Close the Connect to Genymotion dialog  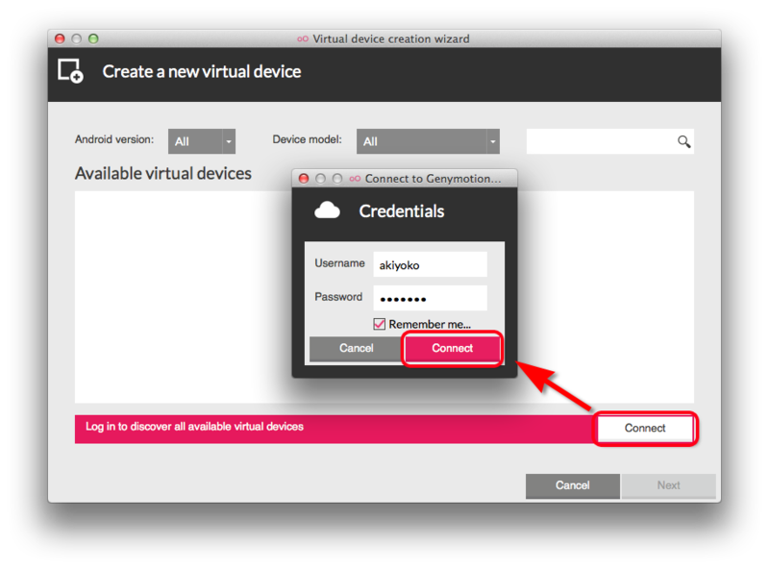pyautogui.click(x=304, y=179)
